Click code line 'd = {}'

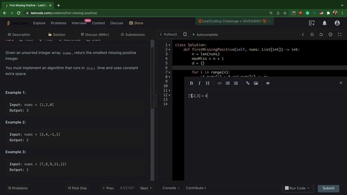pyautogui.click(x=198, y=63)
